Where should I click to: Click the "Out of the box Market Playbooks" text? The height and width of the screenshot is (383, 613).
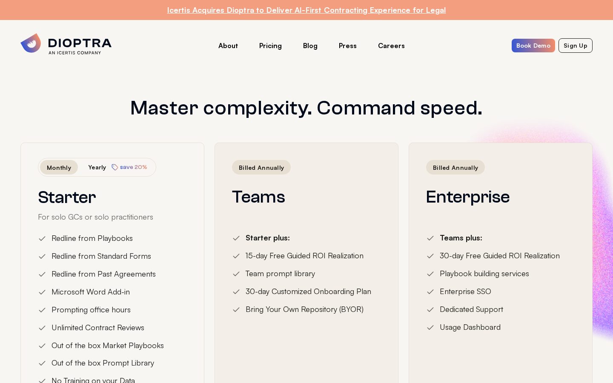[108, 346]
